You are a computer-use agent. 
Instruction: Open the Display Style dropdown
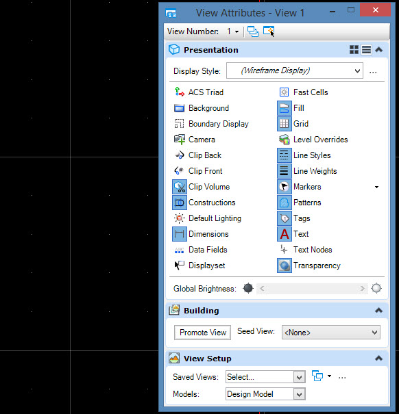point(295,70)
